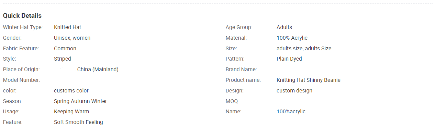Screen dimensions: 435x139
Task: Select the Unisex, women gender value
Action: [72, 38]
